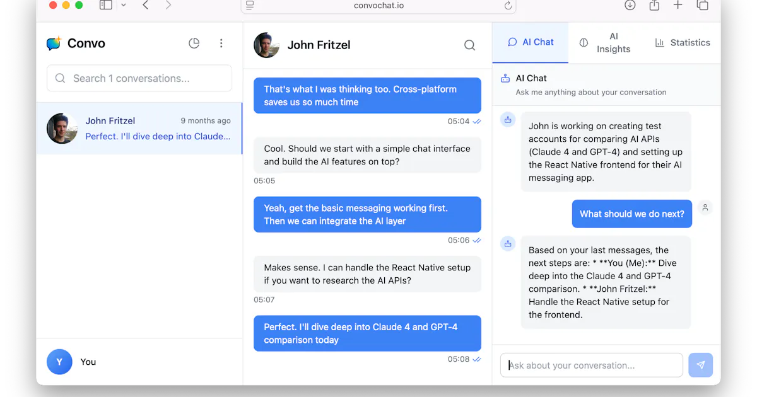Screen dimensions: 757x397
Task: Click the 05:06 read receipt checkmarks
Action: 477,241
